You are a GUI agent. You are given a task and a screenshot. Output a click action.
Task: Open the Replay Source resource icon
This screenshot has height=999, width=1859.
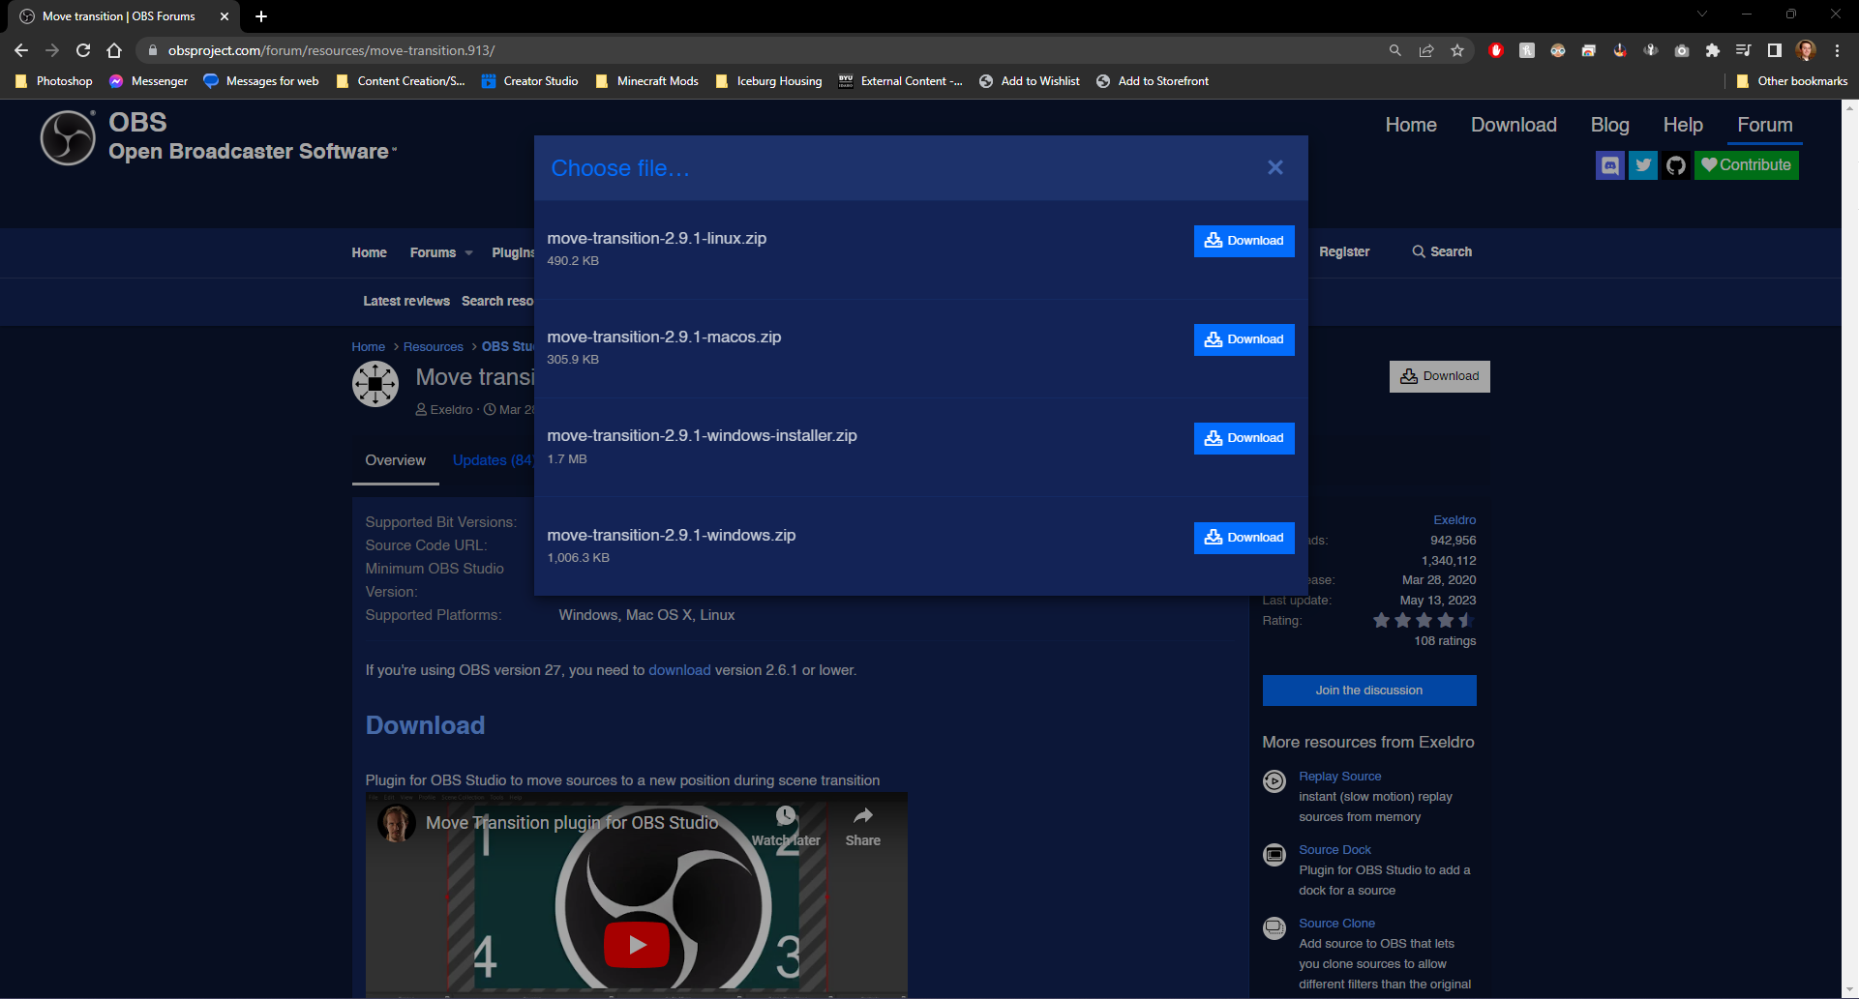click(1274, 781)
